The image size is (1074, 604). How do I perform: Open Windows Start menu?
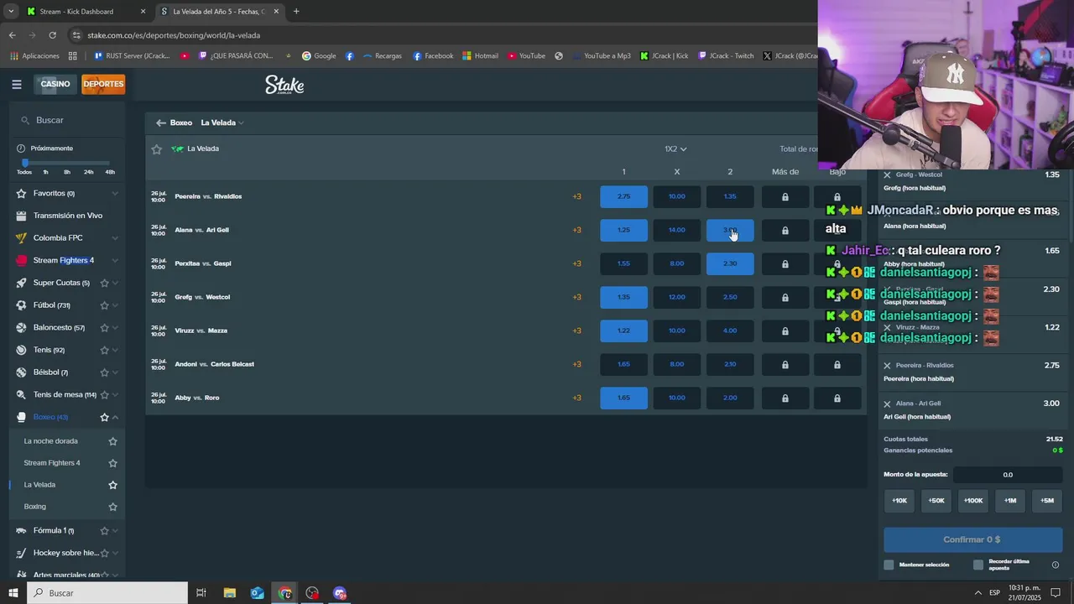tap(13, 593)
